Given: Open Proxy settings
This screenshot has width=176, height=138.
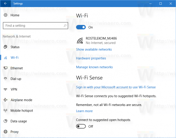Looking at the screenshot, I should [14, 132].
